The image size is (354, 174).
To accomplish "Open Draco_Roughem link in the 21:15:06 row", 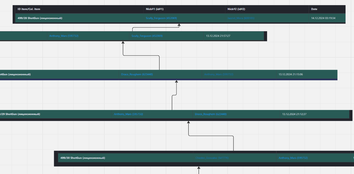I will [x=137, y=74].
